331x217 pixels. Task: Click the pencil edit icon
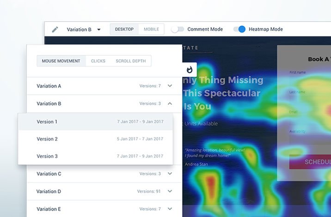pos(55,29)
